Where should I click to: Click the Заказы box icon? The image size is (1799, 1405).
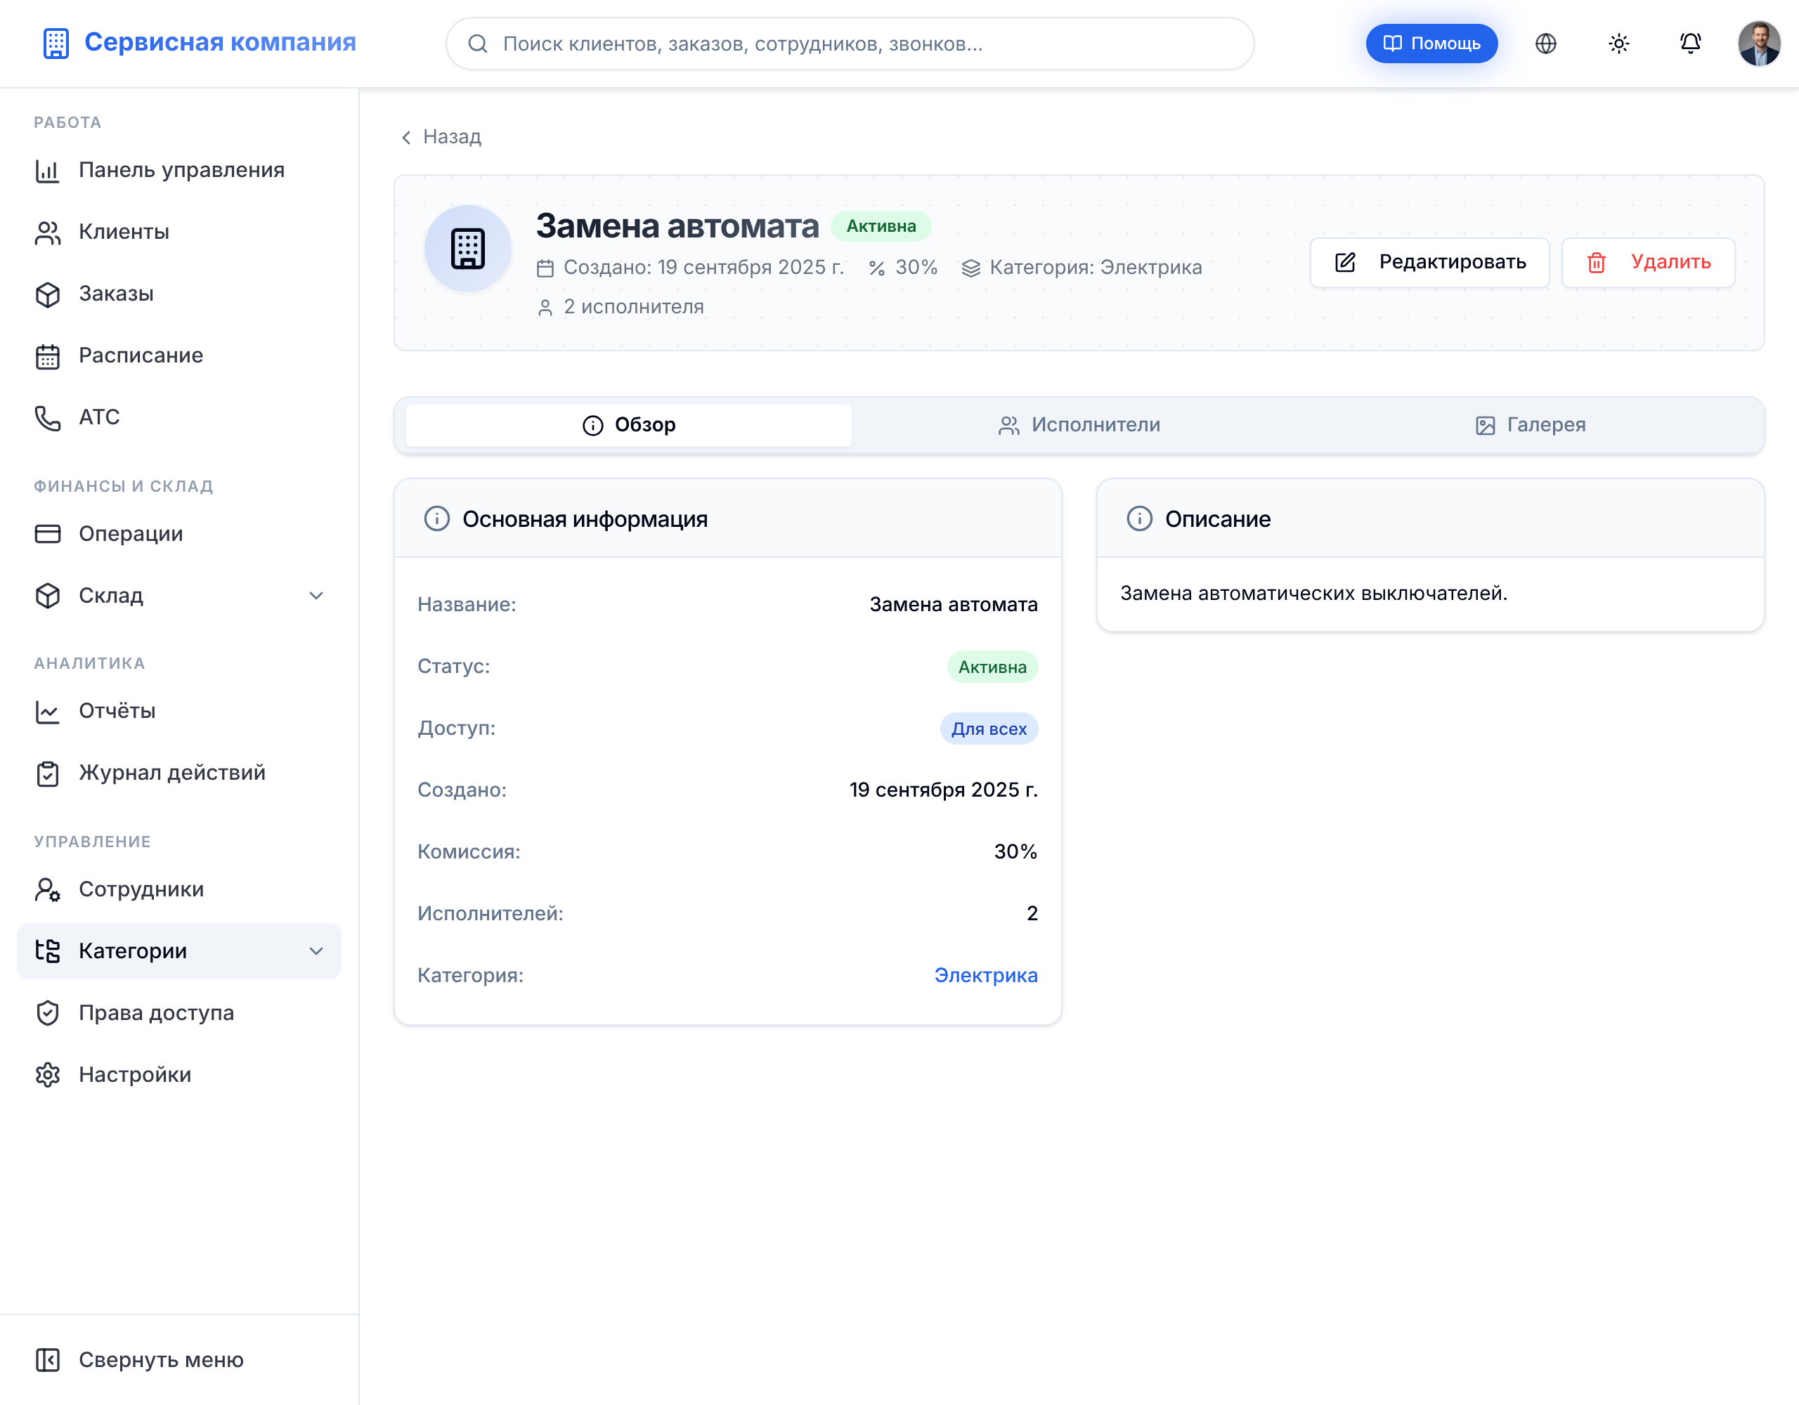(48, 294)
